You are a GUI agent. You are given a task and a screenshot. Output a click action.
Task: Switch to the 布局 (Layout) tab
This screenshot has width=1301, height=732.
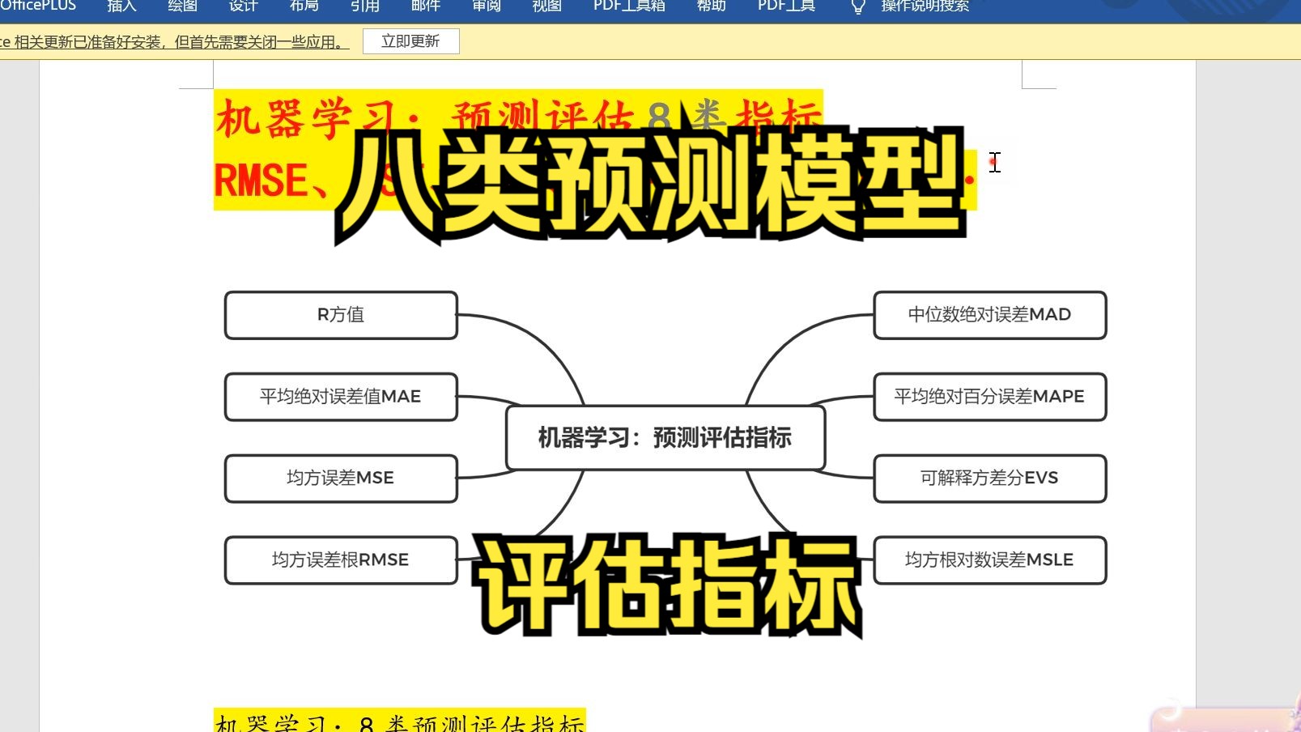tap(304, 6)
